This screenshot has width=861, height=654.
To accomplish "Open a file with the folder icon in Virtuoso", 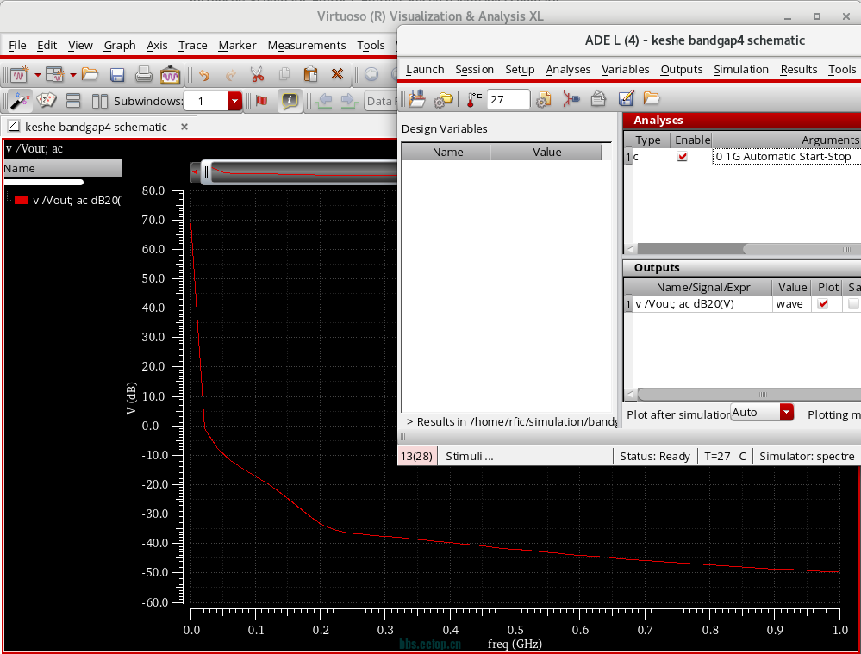I will tap(90, 74).
